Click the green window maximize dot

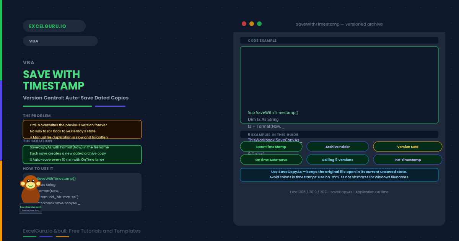[259, 24]
